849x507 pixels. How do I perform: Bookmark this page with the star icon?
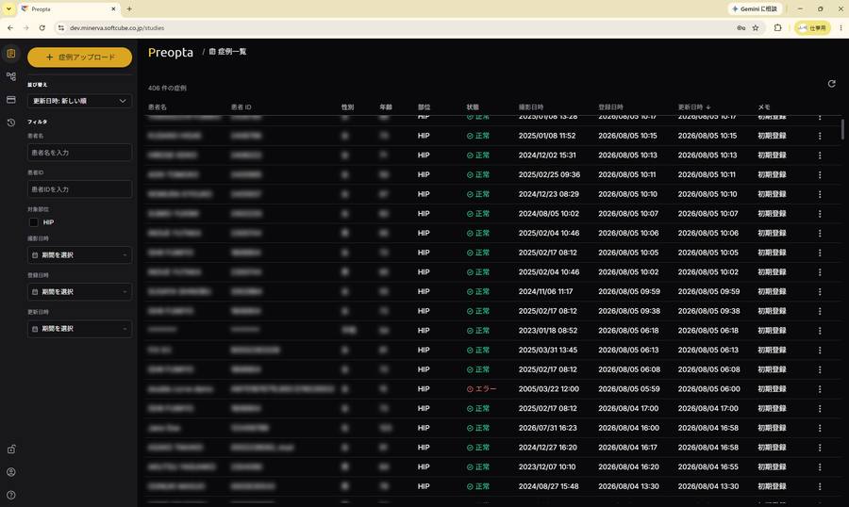[x=756, y=27]
